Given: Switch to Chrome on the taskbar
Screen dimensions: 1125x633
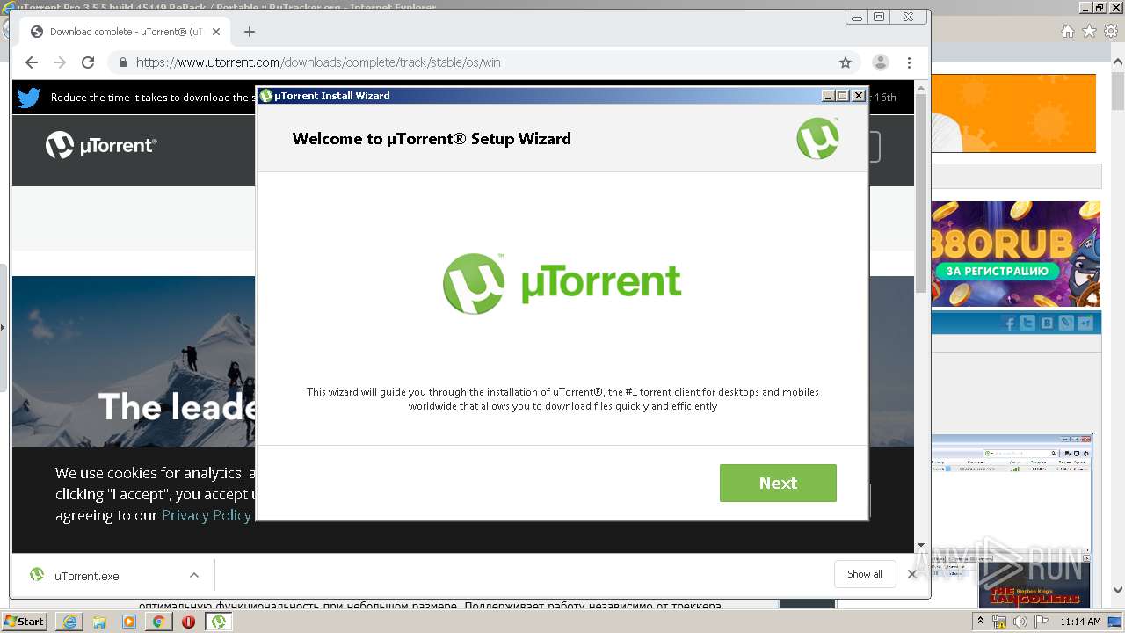Looking at the screenshot, I should pos(159,621).
